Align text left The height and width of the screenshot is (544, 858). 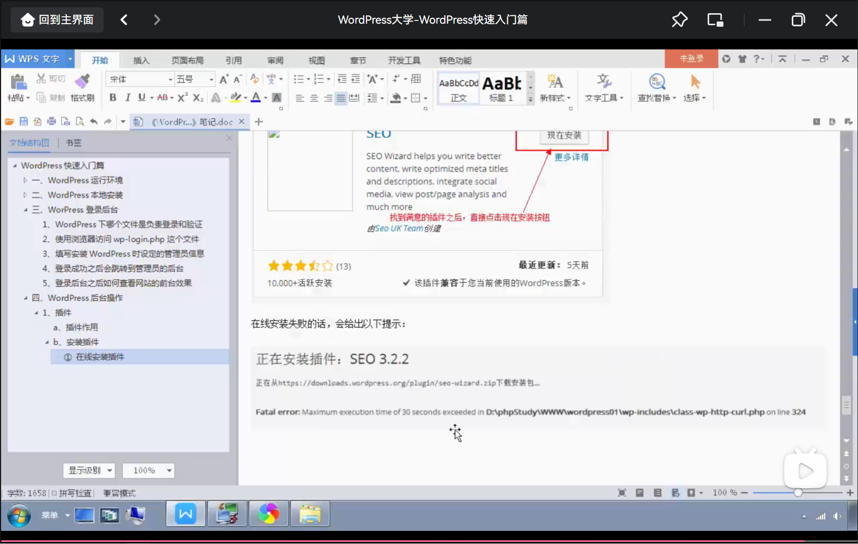pyautogui.click(x=300, y=98)
